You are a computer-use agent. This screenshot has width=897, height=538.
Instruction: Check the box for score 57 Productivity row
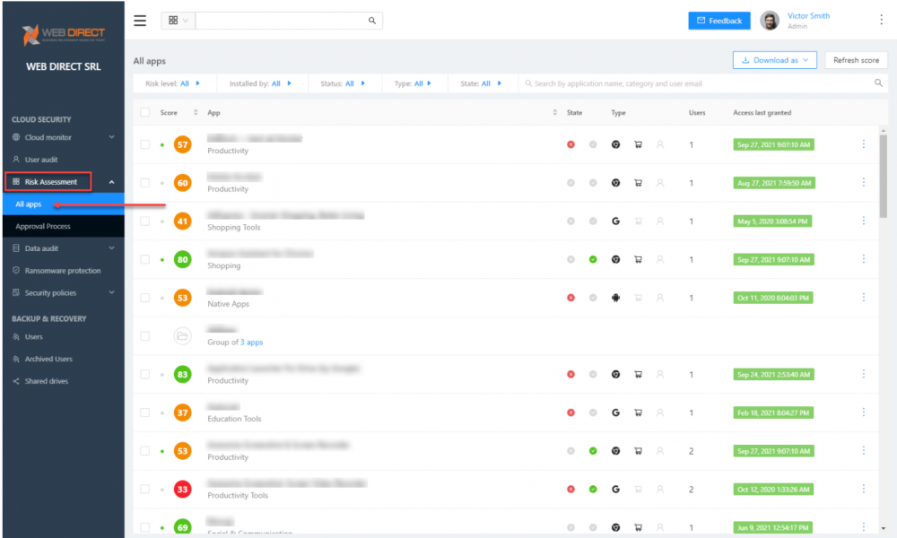click(x=145, y=144)
